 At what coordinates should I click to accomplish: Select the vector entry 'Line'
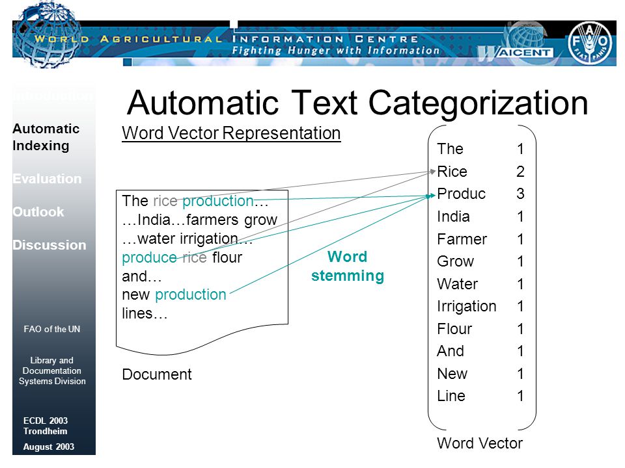pos(451,396)
